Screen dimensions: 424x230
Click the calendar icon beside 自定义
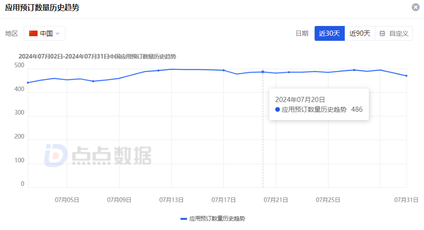[x=382, y=33]
